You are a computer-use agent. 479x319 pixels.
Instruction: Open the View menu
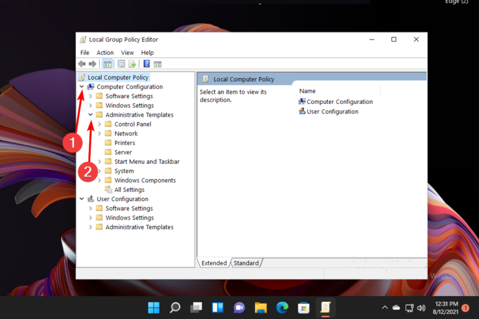(127, 52)
